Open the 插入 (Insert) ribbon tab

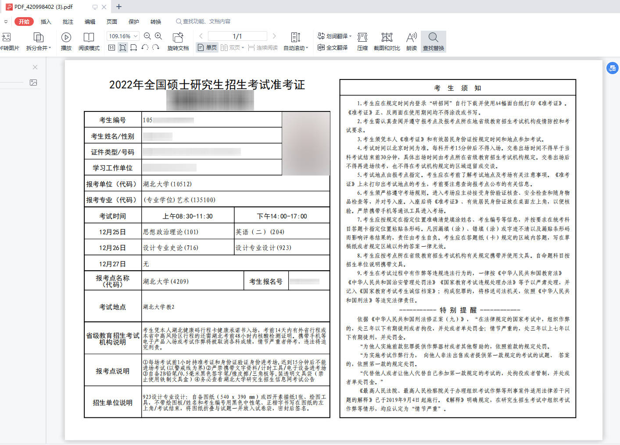point(46,22)
